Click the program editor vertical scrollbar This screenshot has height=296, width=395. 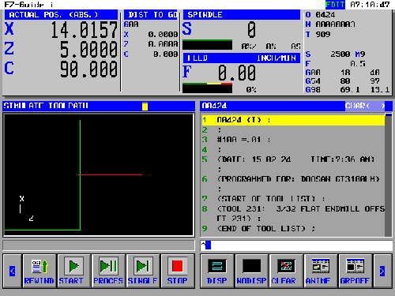point(388,175)
